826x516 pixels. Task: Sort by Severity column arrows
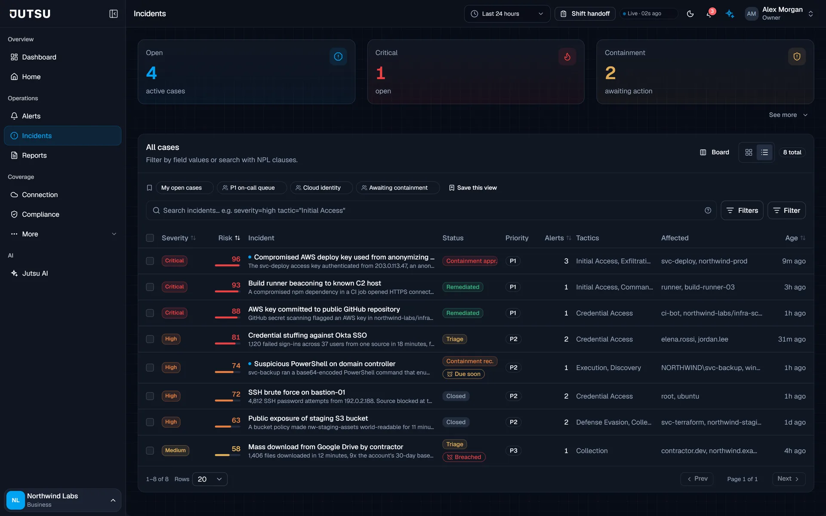pyautogui.click(x=193, y=238)
